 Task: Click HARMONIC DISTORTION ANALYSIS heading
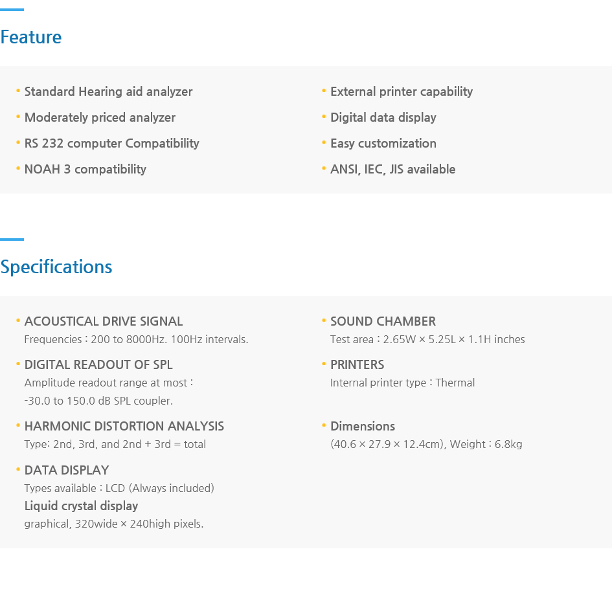coord(124,426)
